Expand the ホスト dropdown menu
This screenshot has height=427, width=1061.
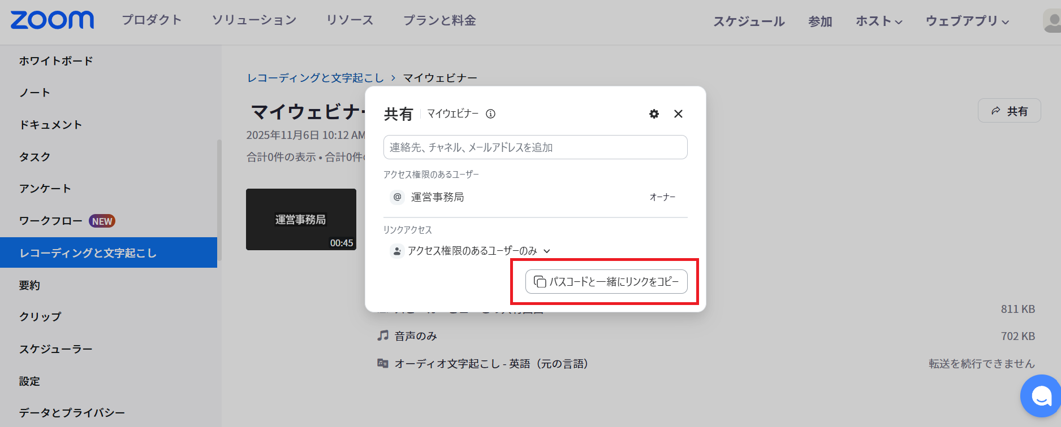[878, 21]
